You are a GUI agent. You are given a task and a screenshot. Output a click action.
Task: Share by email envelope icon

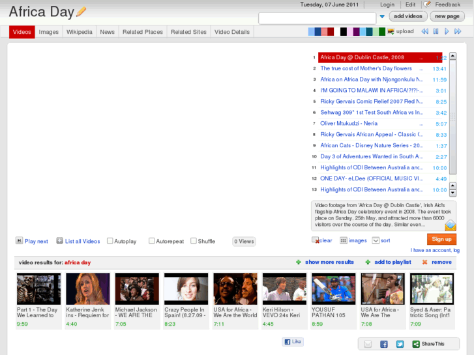(x=368, y=344)
